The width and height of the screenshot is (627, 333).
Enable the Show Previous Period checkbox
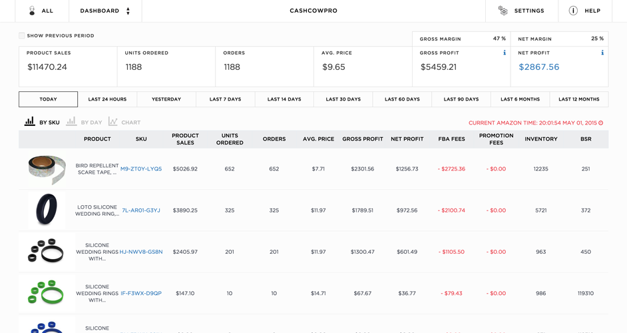[x=21, y=35]
